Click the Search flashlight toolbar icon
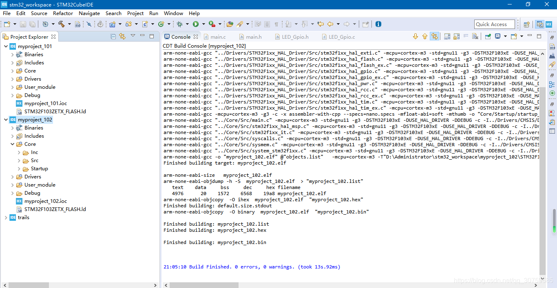 click(x=240, y=24)
